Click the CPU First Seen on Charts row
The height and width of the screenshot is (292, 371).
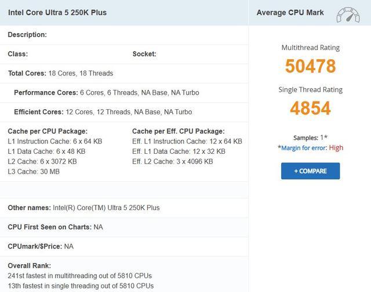[56, 227]
